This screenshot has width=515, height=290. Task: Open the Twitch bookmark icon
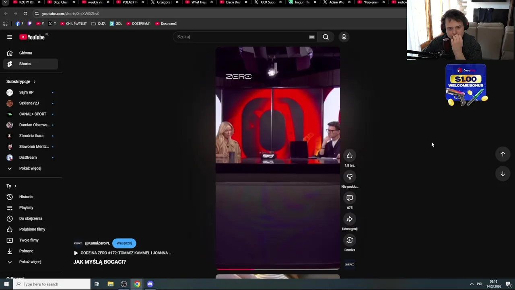pos(29,23)
